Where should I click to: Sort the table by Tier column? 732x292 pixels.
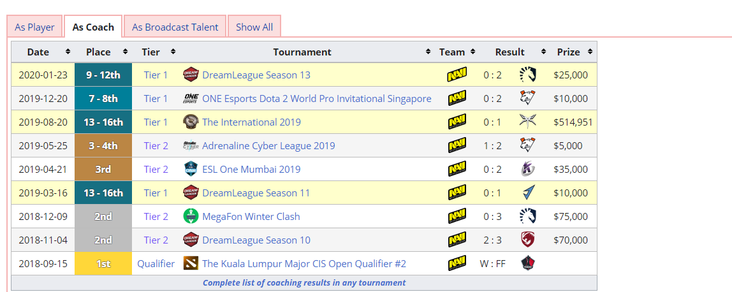[172, 52]
